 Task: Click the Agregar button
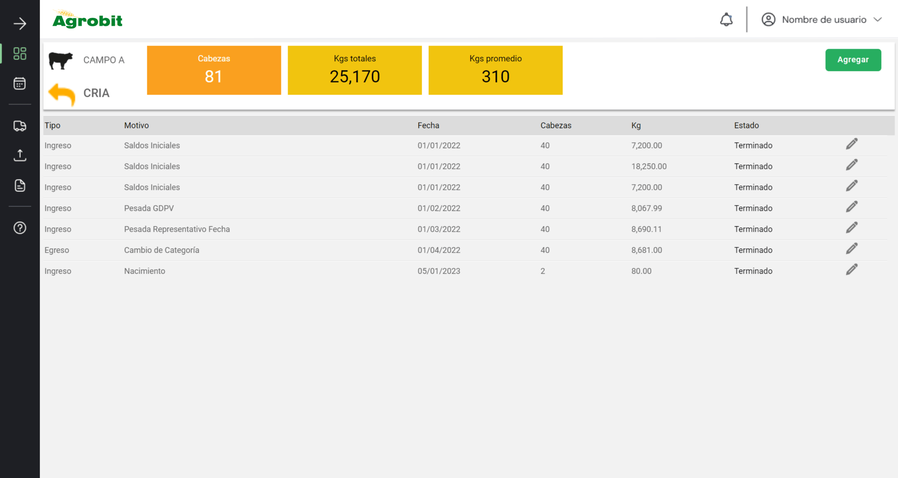pyautogui.click(x=853, y=60)
